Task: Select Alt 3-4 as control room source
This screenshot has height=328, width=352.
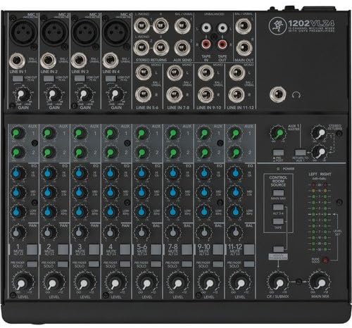Action: coord(278,207)
